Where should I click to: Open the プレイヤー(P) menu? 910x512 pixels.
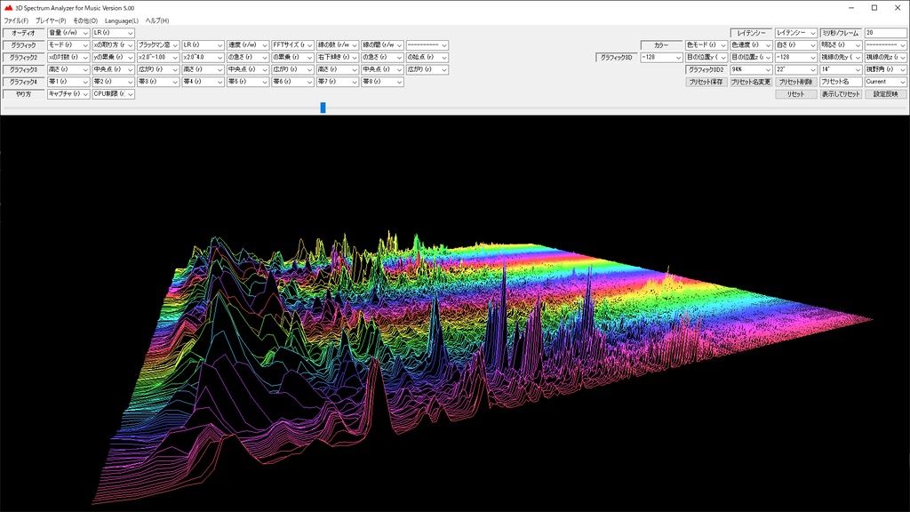pyautogui.click(x=51, y=20)
